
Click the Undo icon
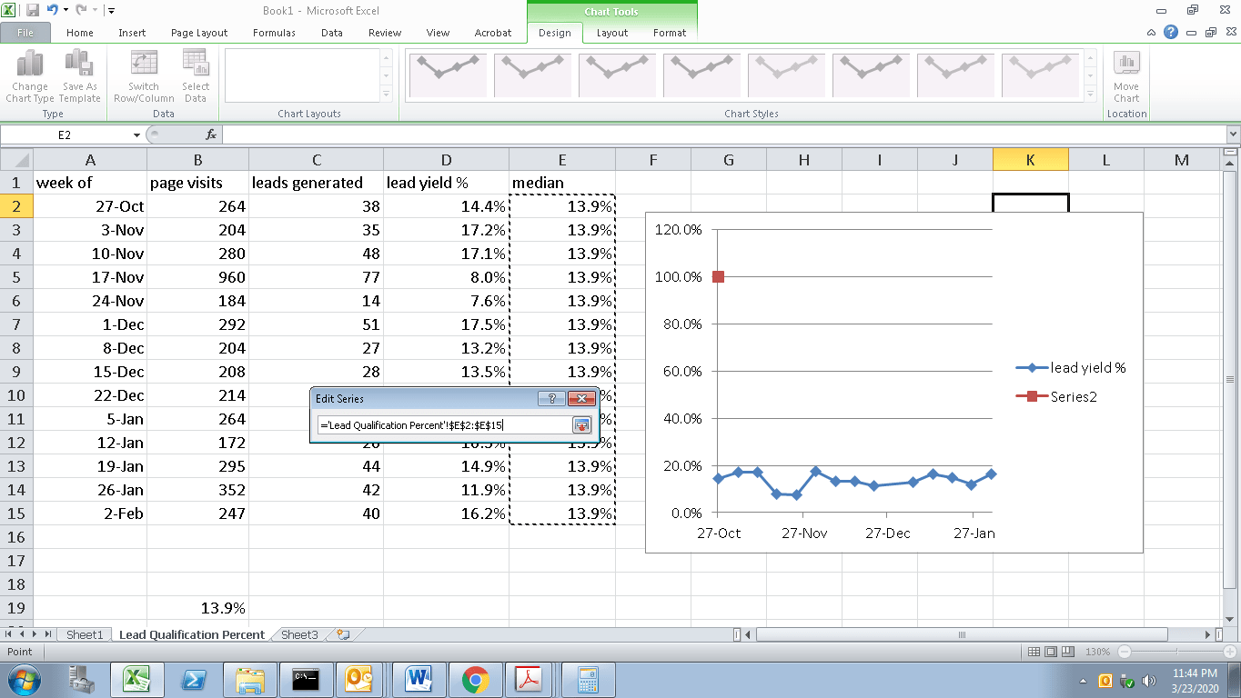click(52, 10)
